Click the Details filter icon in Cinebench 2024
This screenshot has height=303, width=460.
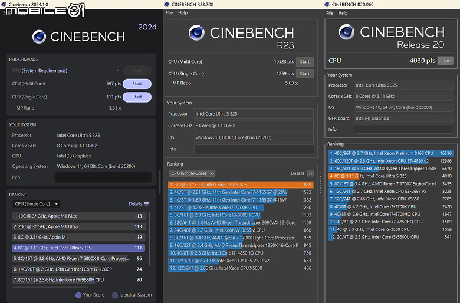(x=146, y=204)
